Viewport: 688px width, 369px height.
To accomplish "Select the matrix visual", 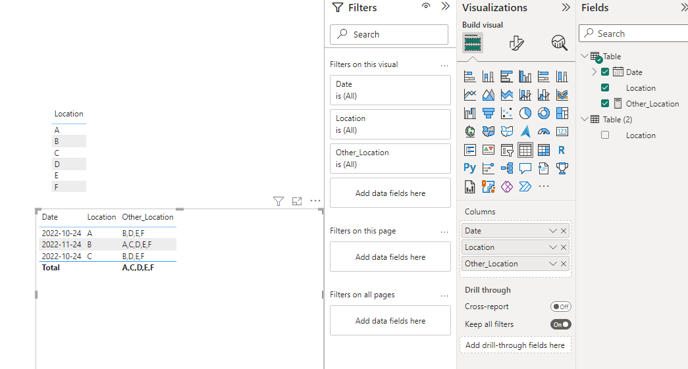I will click(x=543, y=150).
